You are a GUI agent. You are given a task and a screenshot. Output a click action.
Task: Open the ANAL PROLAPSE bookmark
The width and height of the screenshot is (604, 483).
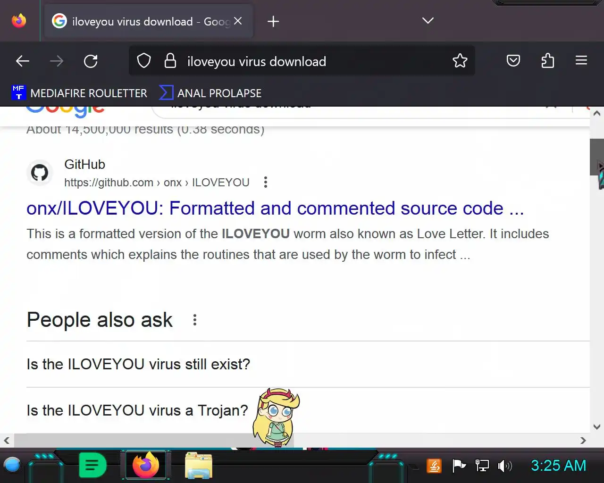pos(210,93)
